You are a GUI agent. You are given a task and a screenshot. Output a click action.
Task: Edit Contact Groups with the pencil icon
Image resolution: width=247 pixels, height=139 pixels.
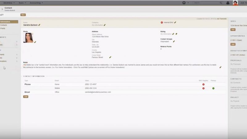[x=174, y=41]
